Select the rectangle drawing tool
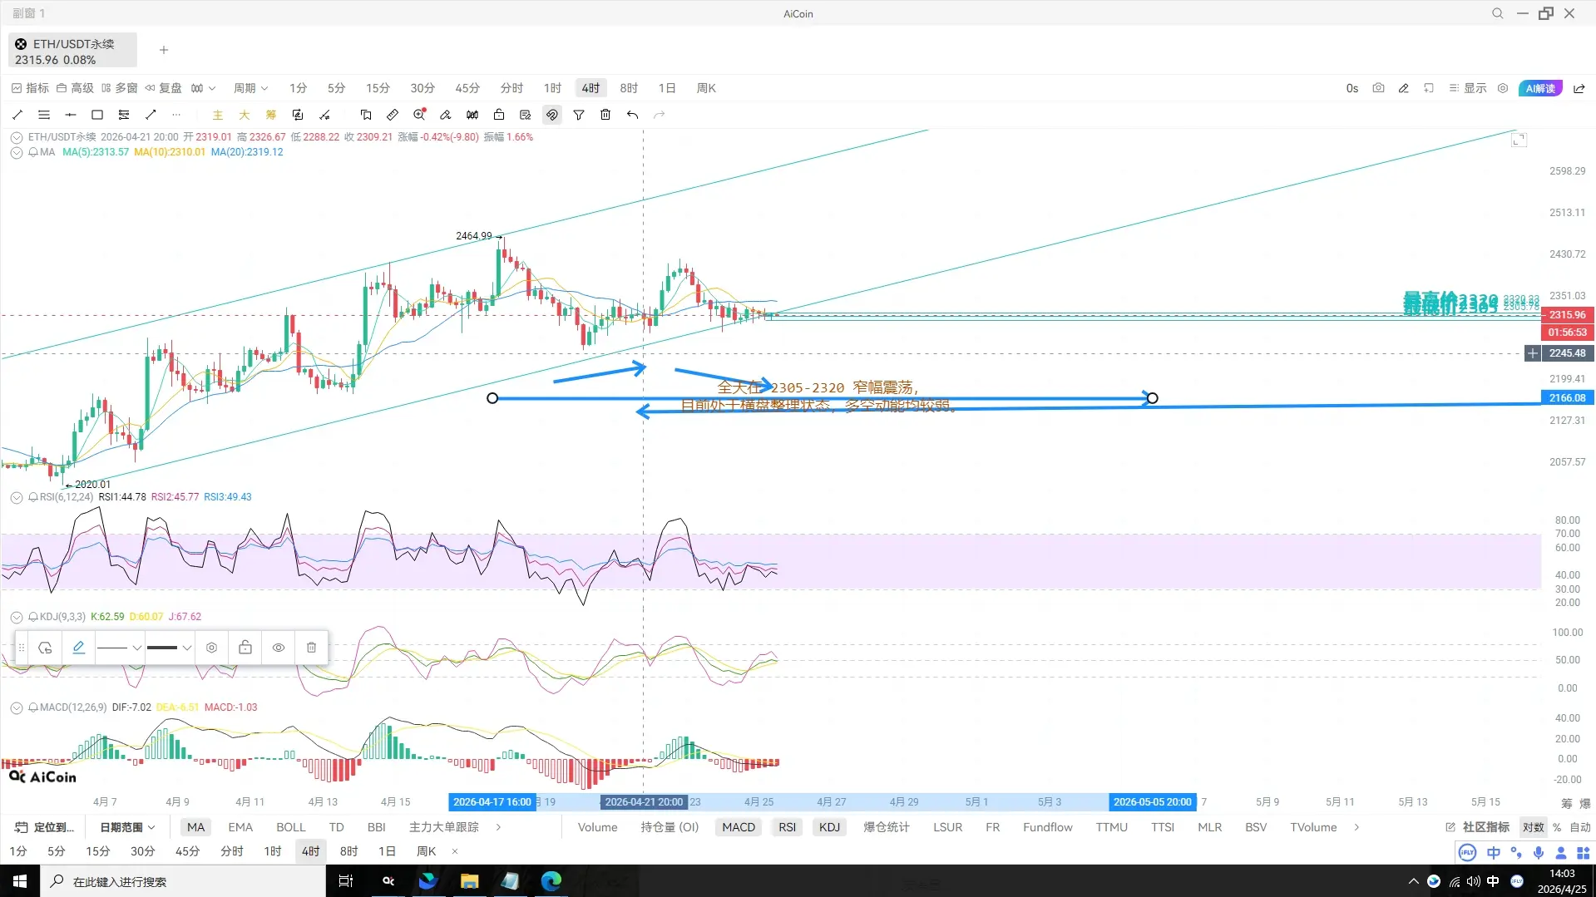Screen dimensions: 1596x897 pos(97,115)
